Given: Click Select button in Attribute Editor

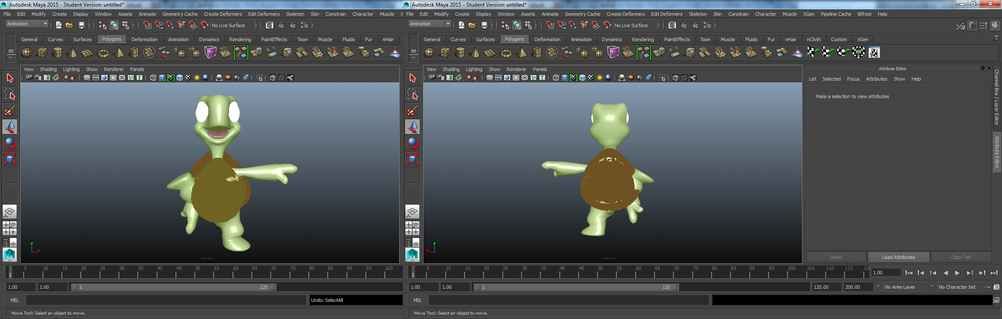Looking at the screenshot, I should click(x=836, y=257).
